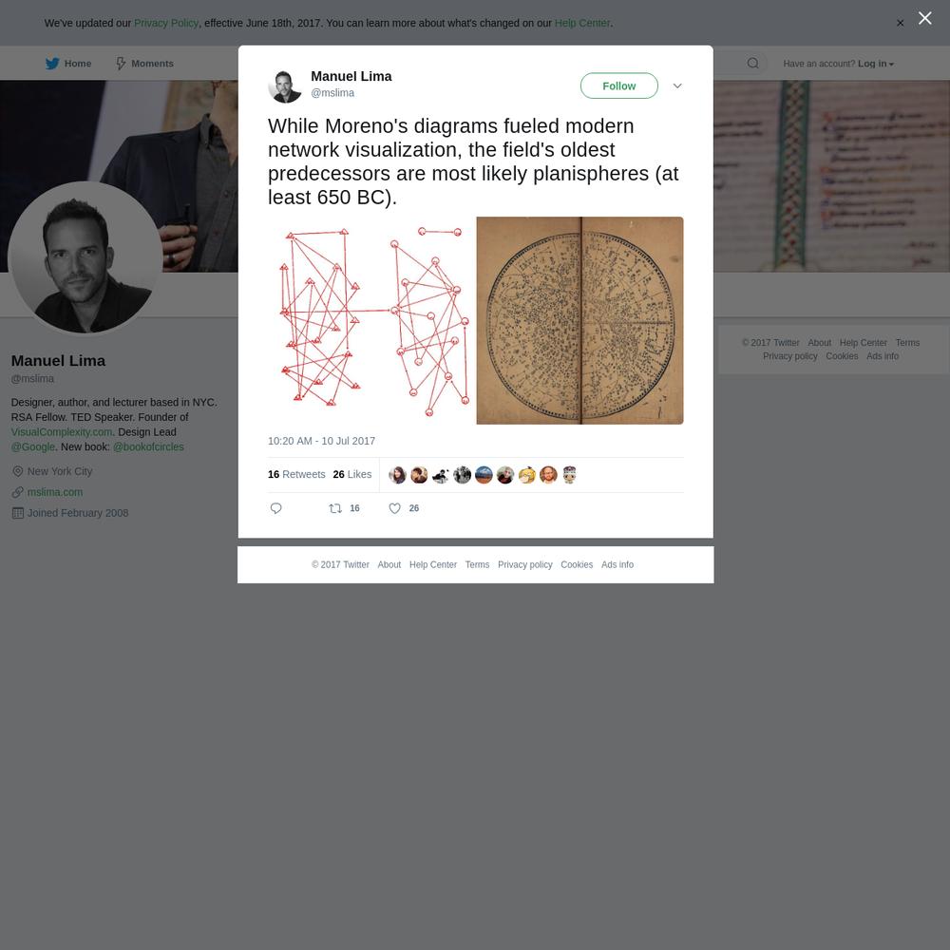Close the tweet overlay with large X
The width and height of the screenshot is (950, 950).
924,18
